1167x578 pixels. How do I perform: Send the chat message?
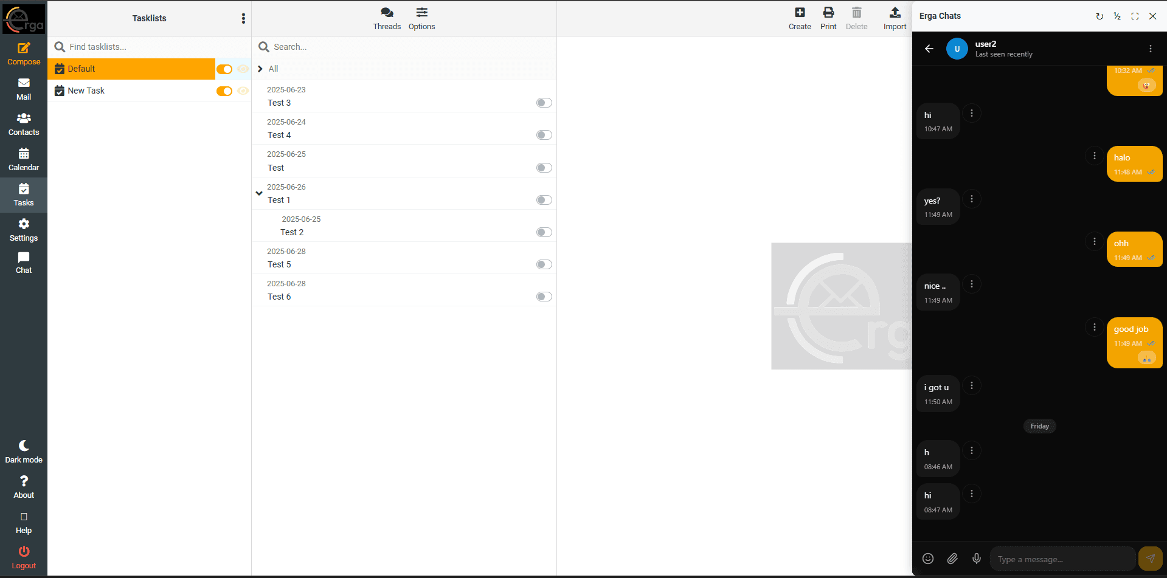point(1151,559)
